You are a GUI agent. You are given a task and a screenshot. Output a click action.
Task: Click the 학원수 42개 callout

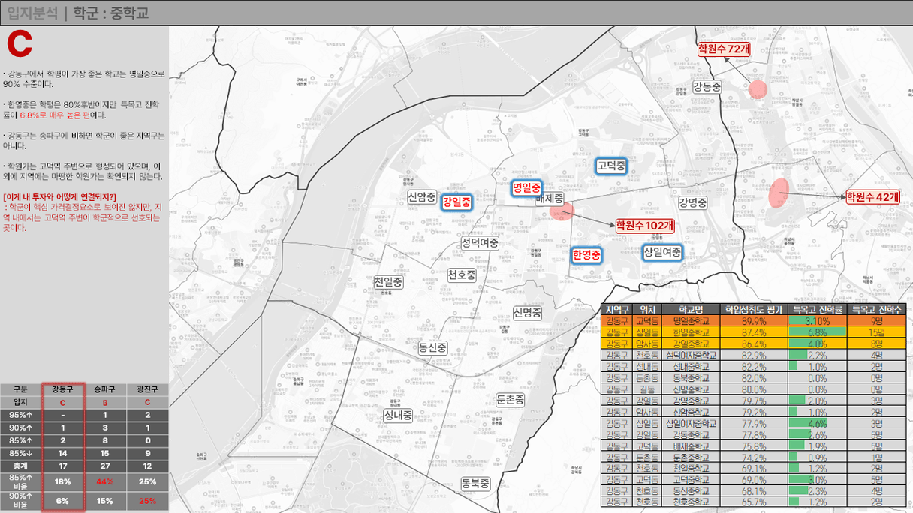pyautogui.click(x=873, y=196)
